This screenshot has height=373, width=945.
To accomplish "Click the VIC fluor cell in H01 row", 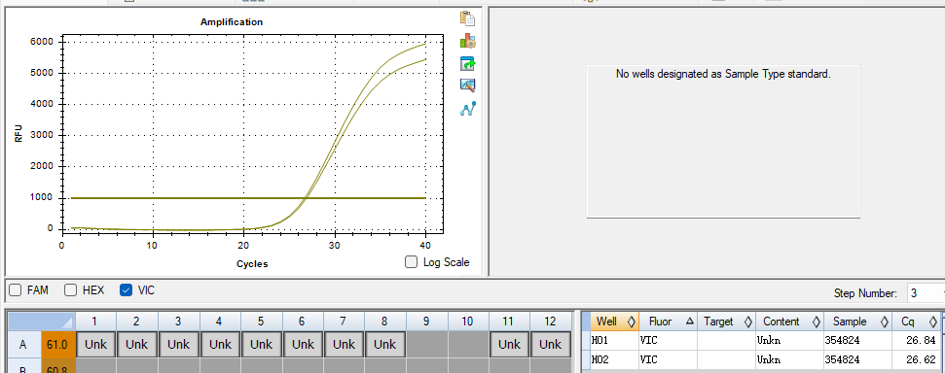I will coord(668,342).
